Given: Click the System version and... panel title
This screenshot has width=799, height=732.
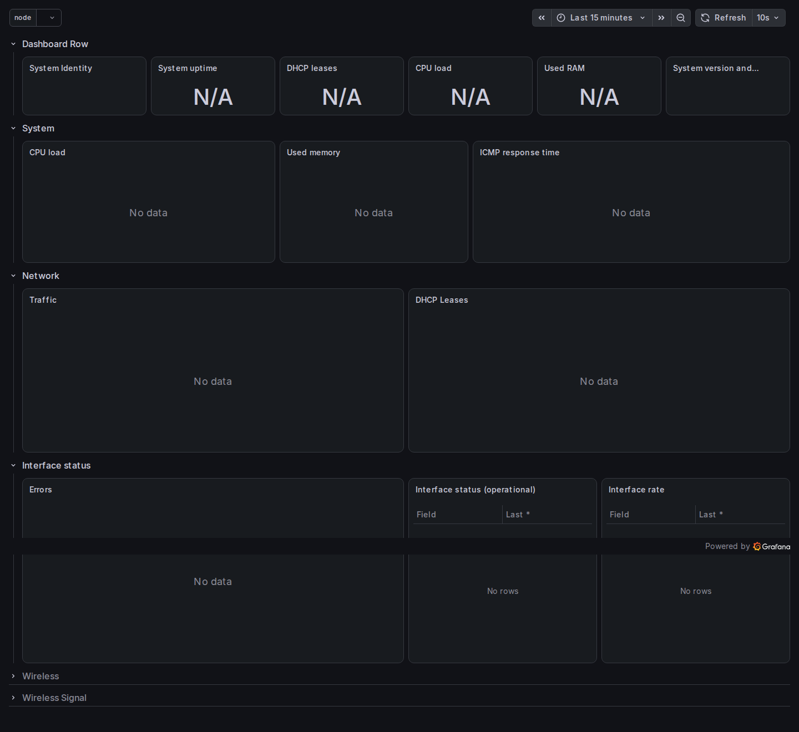Looking at the screenshot, I should click(x=716, y=68).
